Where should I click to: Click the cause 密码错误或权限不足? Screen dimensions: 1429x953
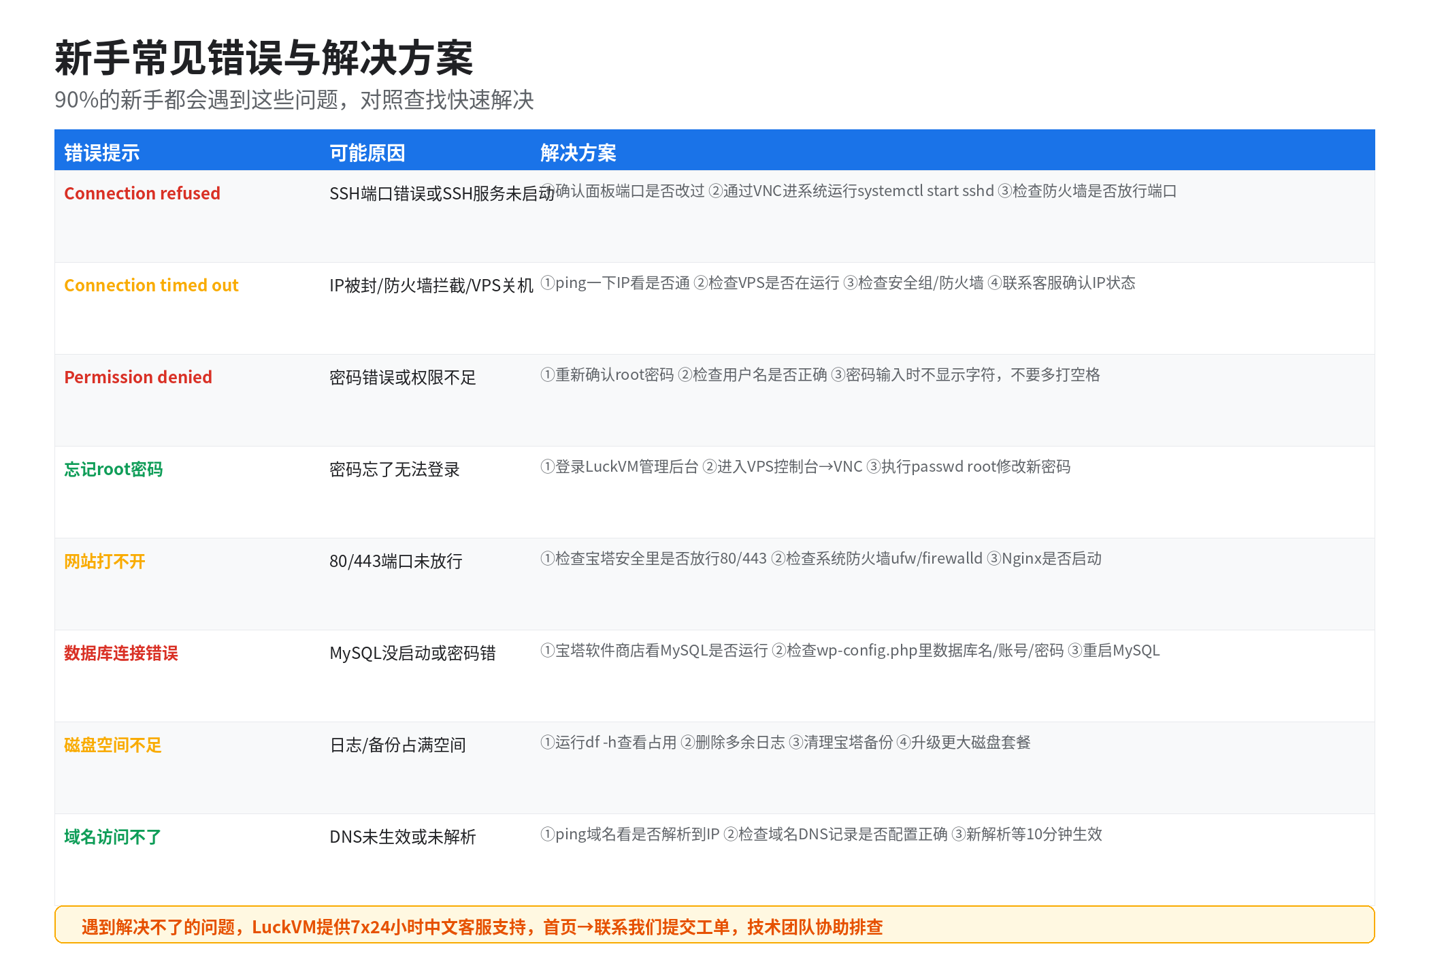[403, 377]
